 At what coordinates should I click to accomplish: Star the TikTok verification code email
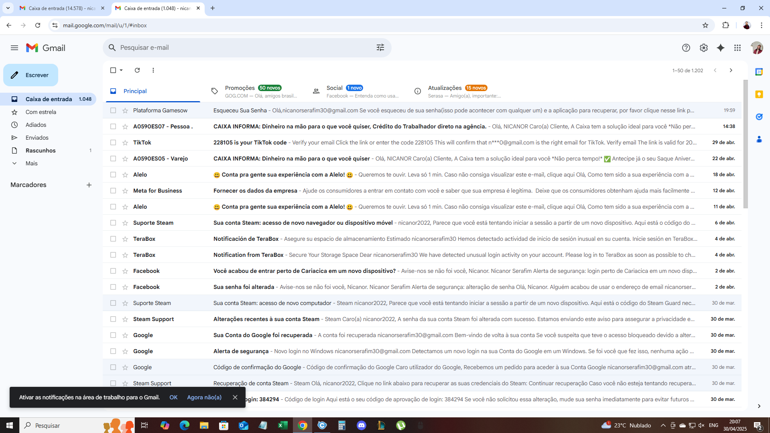click(x=125, y=142)
